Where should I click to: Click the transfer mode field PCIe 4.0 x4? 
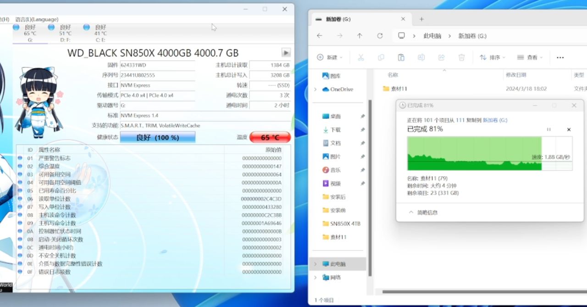(157, 95)
